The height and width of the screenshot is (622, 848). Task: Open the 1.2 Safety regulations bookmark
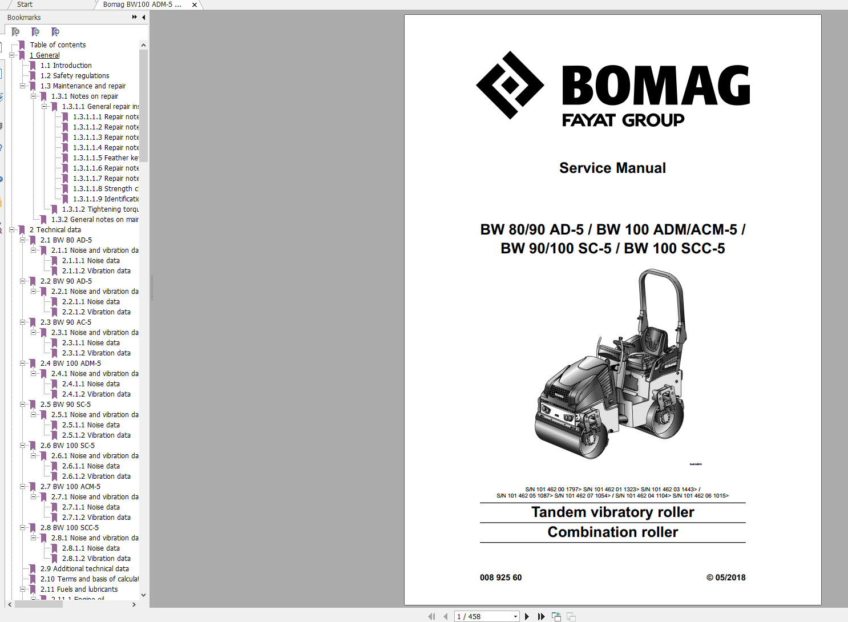coord(75,76)
